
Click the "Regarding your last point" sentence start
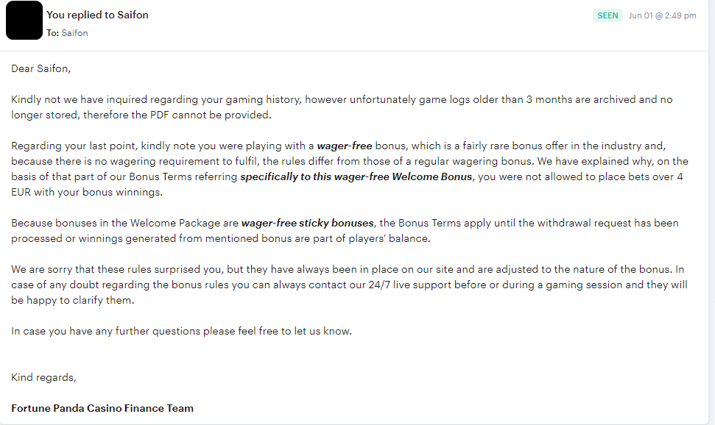(74, 146)
